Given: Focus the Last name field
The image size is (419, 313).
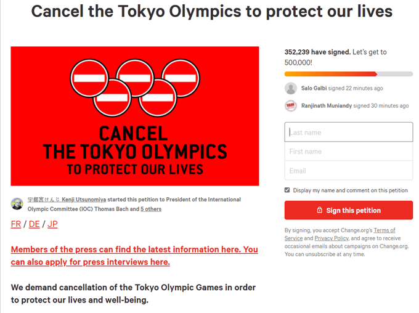Looking at the screenshot, I should (x=349, y=132).
